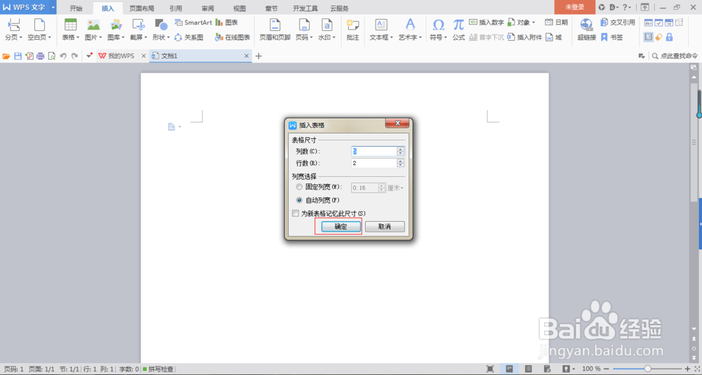
Task: Check 为新表格记忆此尺寸 checkbox
Action: [x=295, y=213]
